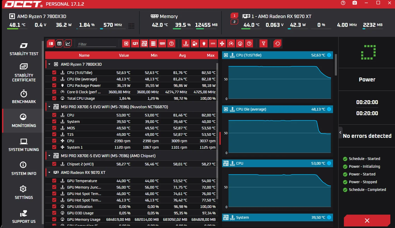Screen dimensions: 395x228
Task: Uncheck the CPU Package Power sensor
Action: click(54, 85)
